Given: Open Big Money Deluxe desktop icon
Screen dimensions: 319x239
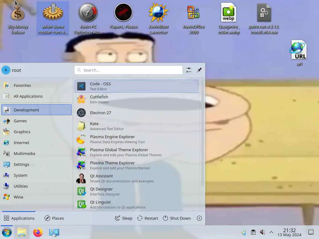Looking at the screenshot, I should coord(17,19).
